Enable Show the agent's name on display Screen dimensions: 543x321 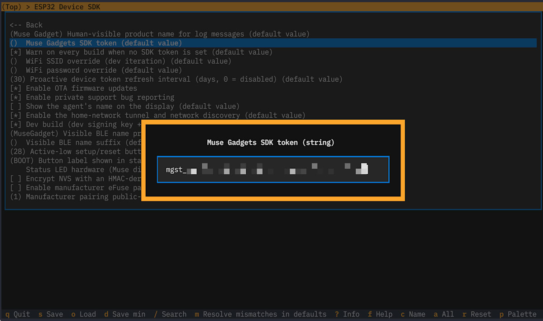click(124, 106)
